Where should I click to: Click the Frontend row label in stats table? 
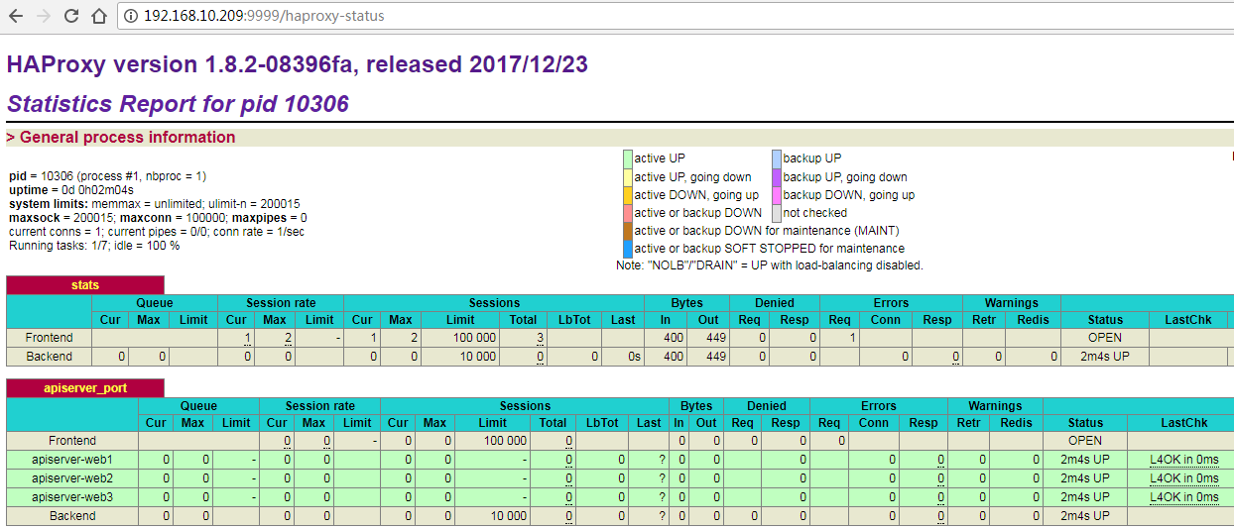click(49, 338)
